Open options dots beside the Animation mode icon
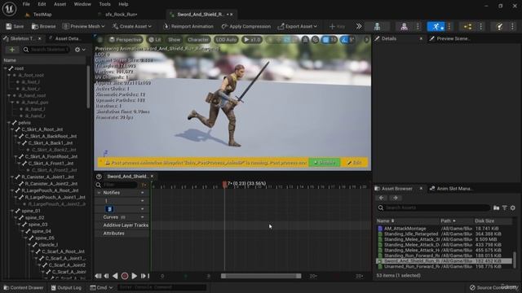 click(x=449, y=27)
